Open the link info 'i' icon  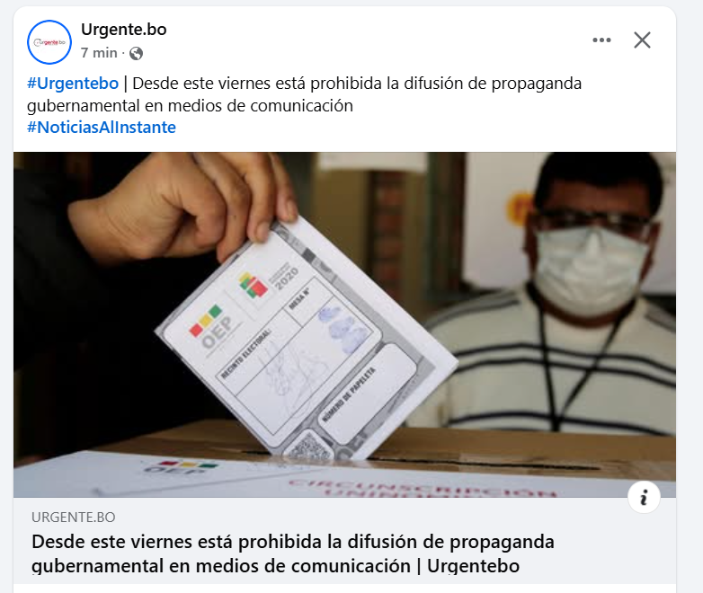click(644, 497)
